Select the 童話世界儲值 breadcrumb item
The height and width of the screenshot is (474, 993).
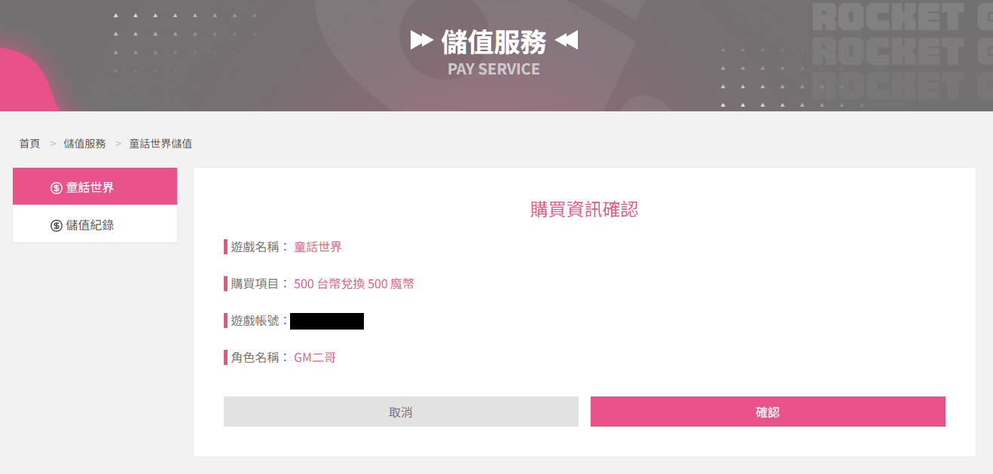pyautogui.click(x=160, y=143)
